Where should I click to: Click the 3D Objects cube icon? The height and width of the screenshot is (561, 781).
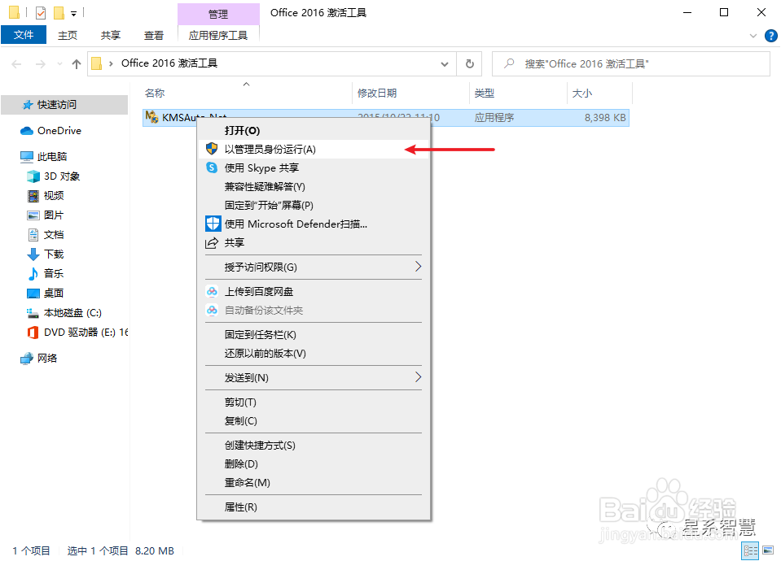33,176
